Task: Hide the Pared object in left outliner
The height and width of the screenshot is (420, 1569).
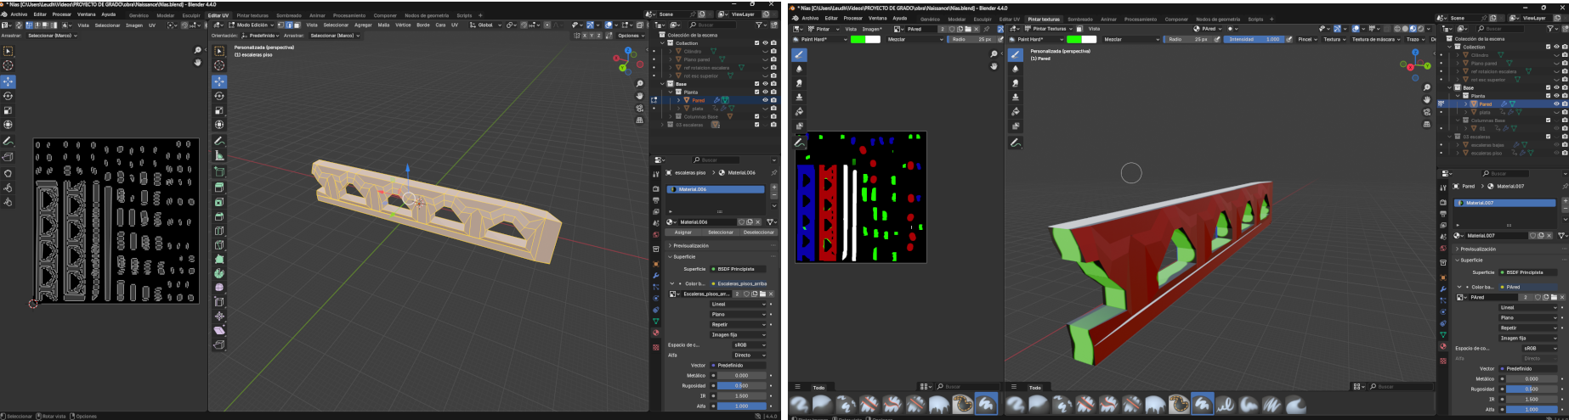Action: point(764,100)
